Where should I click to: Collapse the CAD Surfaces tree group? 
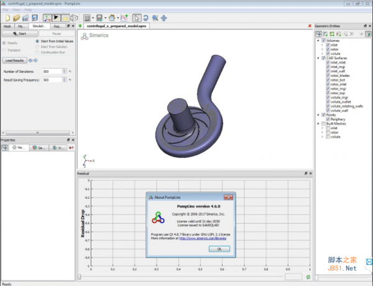(x=318, y=58)
